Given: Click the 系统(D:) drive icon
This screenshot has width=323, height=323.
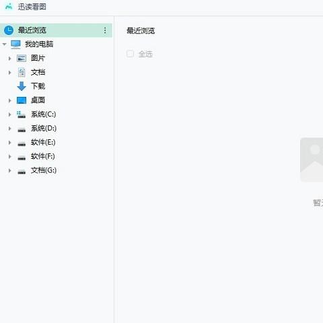Looking at the screenshot, I should [22, 129].
